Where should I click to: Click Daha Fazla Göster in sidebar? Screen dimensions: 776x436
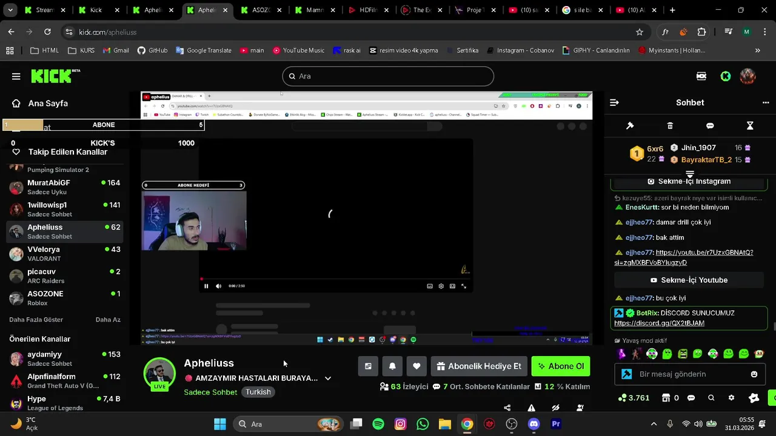36,320
